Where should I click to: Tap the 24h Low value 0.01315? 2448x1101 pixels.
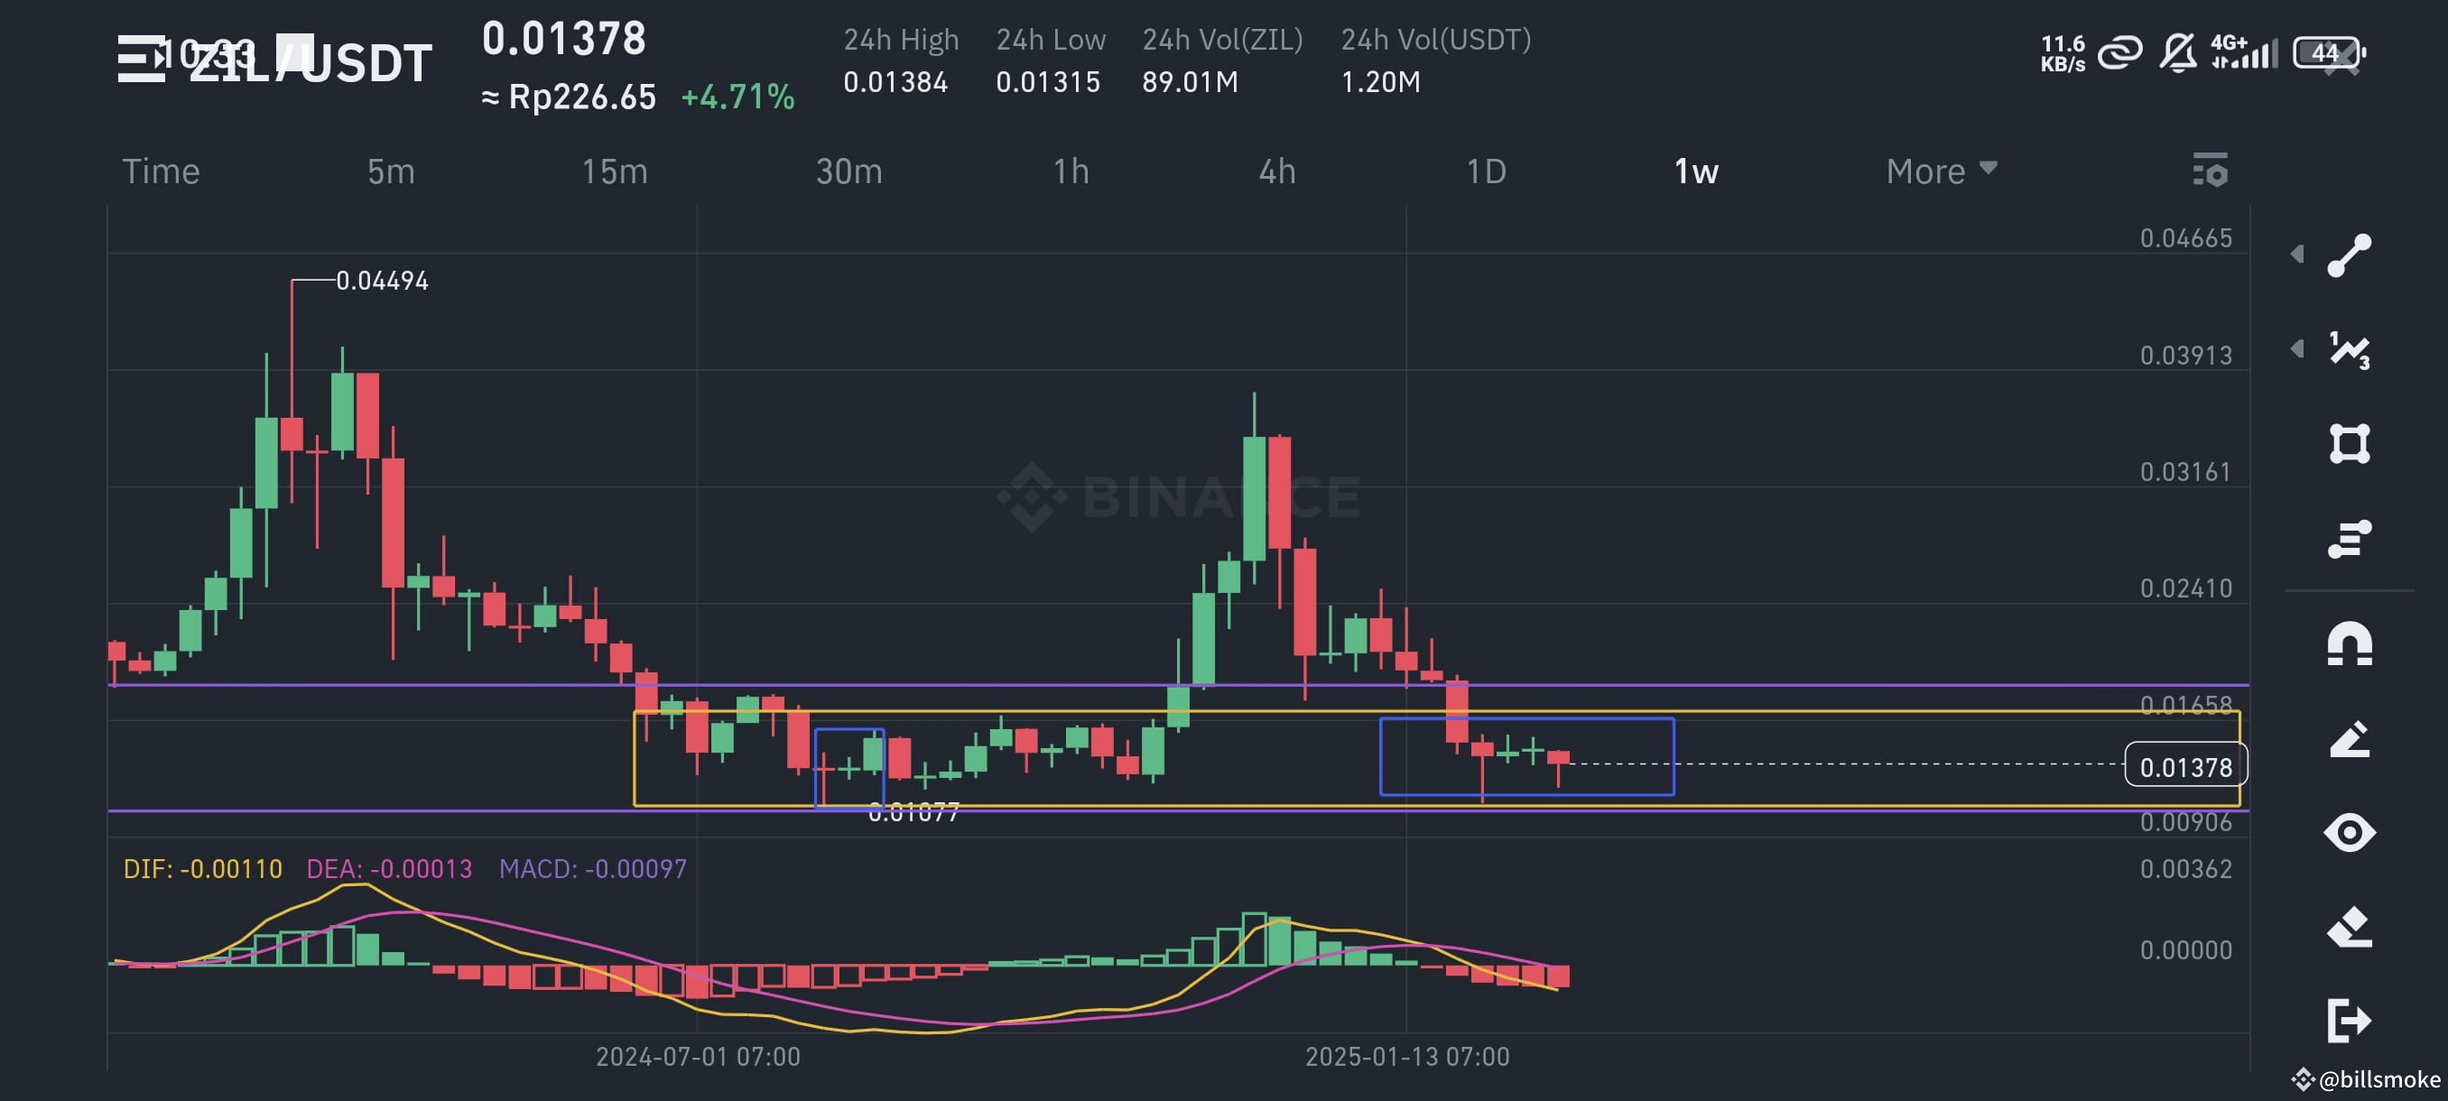[x=1047, y=82]
